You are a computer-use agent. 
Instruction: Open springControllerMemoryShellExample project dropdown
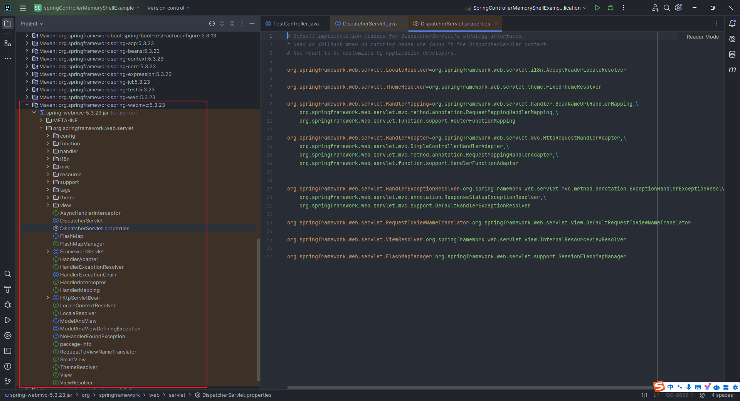tap(87, 8)
